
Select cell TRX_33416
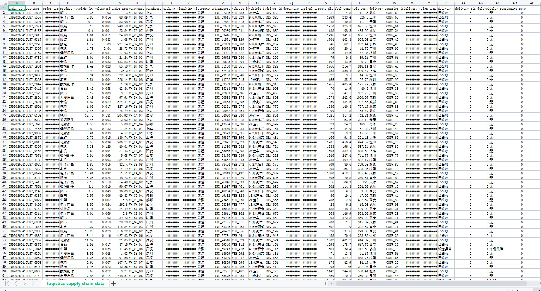tap(223, 35)
